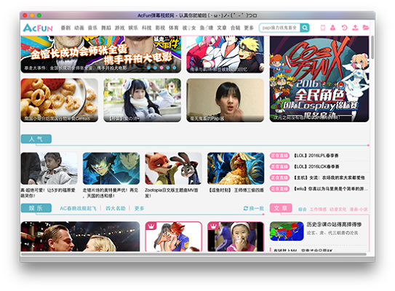Open 番剧 in the navigation bar
Viewport: 395px width, 291px height.
tap(65, 28)
